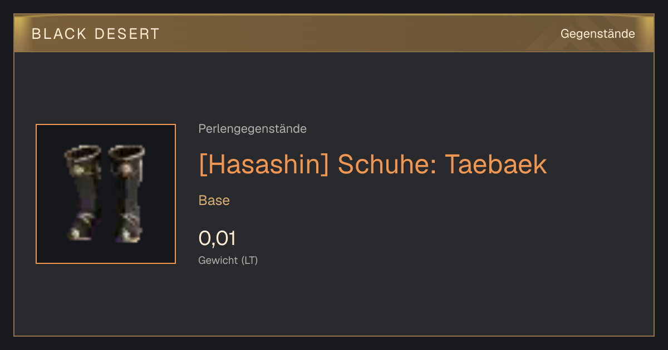Select the right boot in the icon
668x350 pixels.
tap(127, 194)
